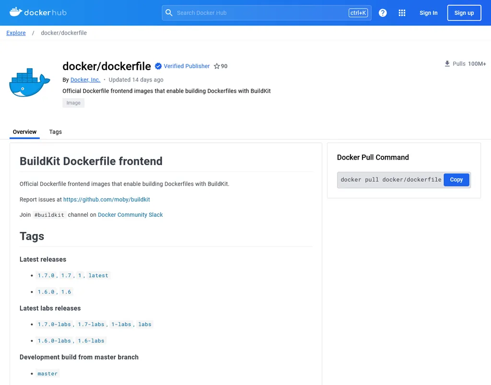Screen dimensions: 491x385
Task: Click the ctrl+K shortcut badge
Action: point(358,13)
